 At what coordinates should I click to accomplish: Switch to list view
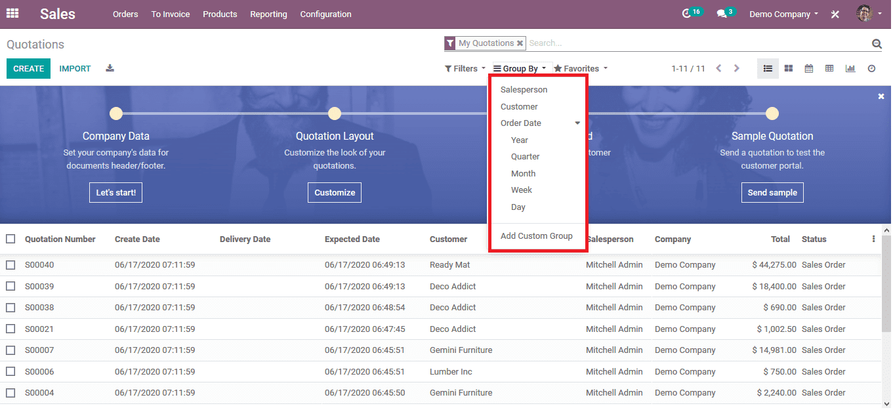[768, 68]
